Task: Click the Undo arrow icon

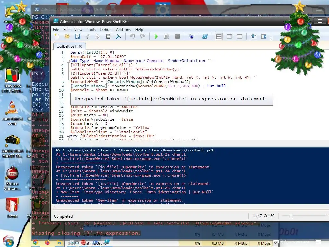Action: click(132, 37)
